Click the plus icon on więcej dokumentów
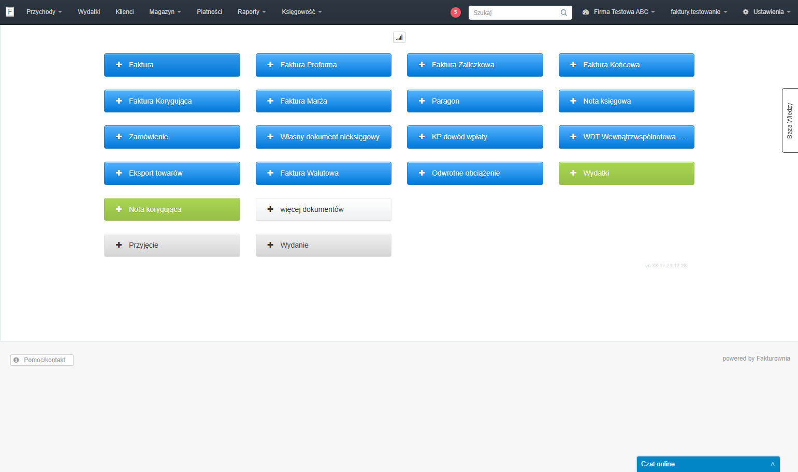This screenshot has height=472, width=798. coord(270,209)
